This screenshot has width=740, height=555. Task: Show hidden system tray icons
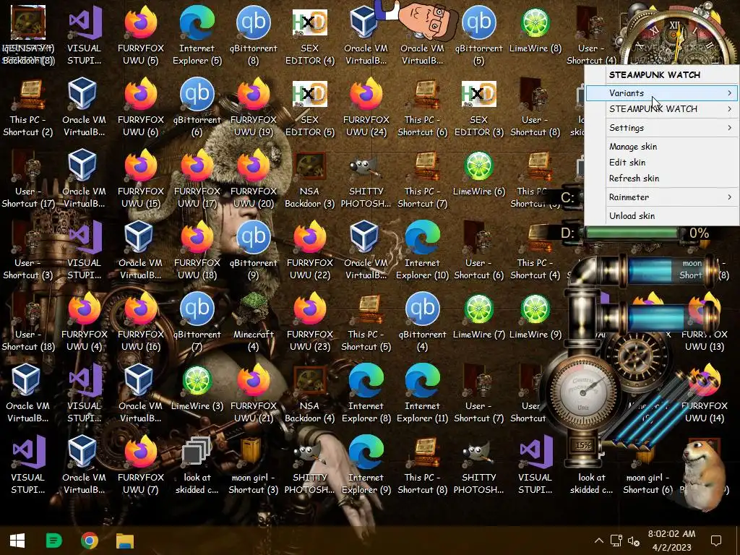pos(598,541)
